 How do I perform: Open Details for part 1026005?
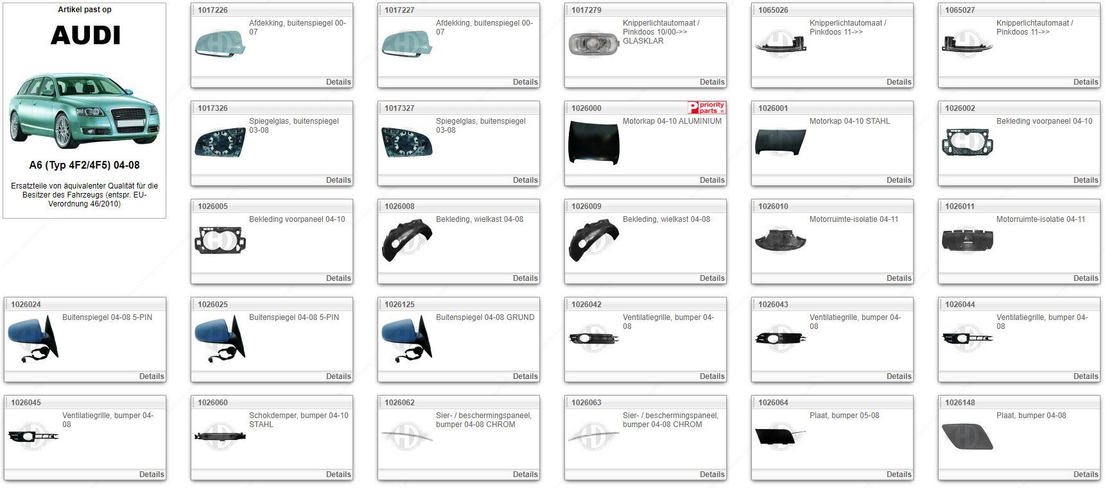(x=338, y=278)
